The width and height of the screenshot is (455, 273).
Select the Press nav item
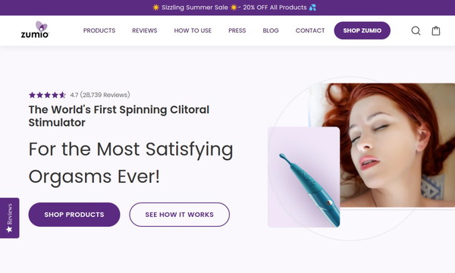(x=237, y=30)
